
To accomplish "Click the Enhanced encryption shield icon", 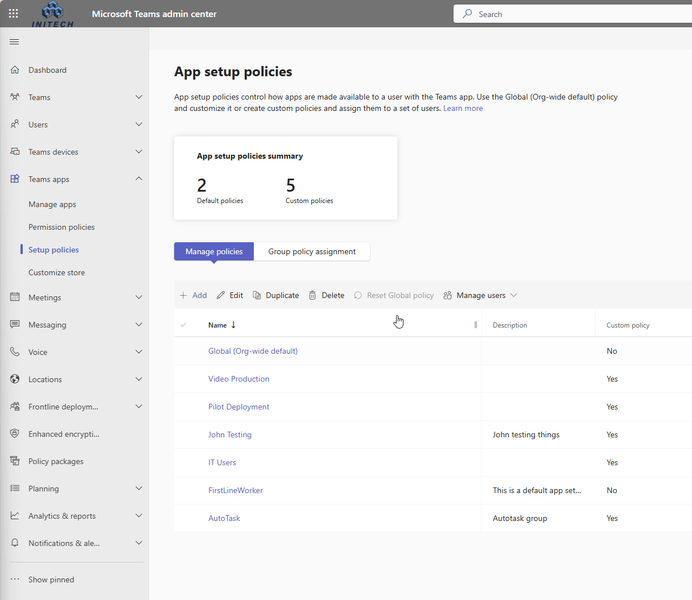I will click(15, 434).
